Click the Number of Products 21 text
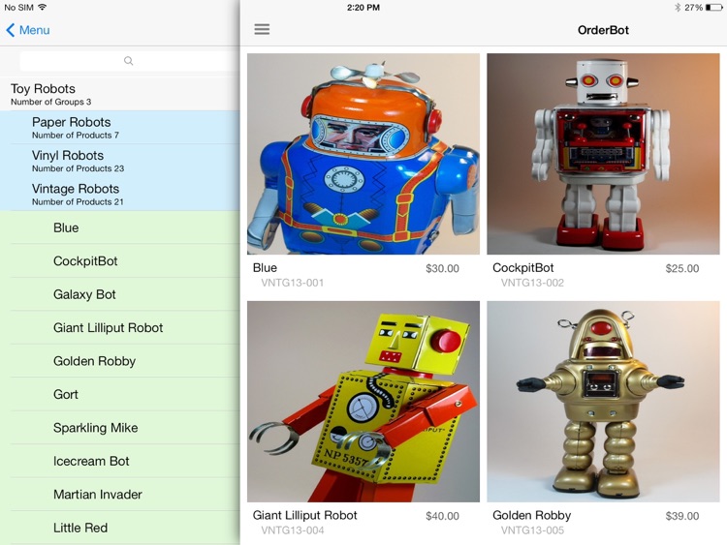The height and width of the screenshot is (545, 727). pos(78,202)
